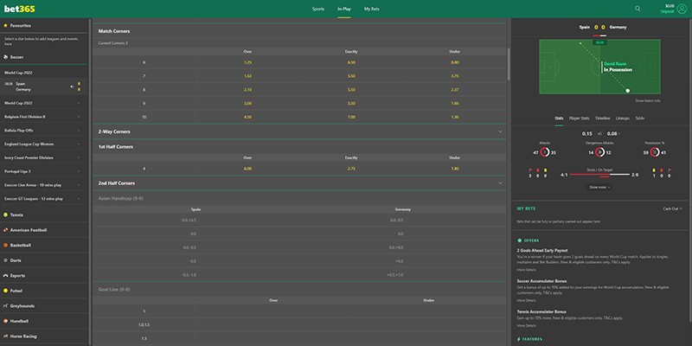Screen dimensions: 692x346
Task: Open the Sports tab in header
Action: 317,9
